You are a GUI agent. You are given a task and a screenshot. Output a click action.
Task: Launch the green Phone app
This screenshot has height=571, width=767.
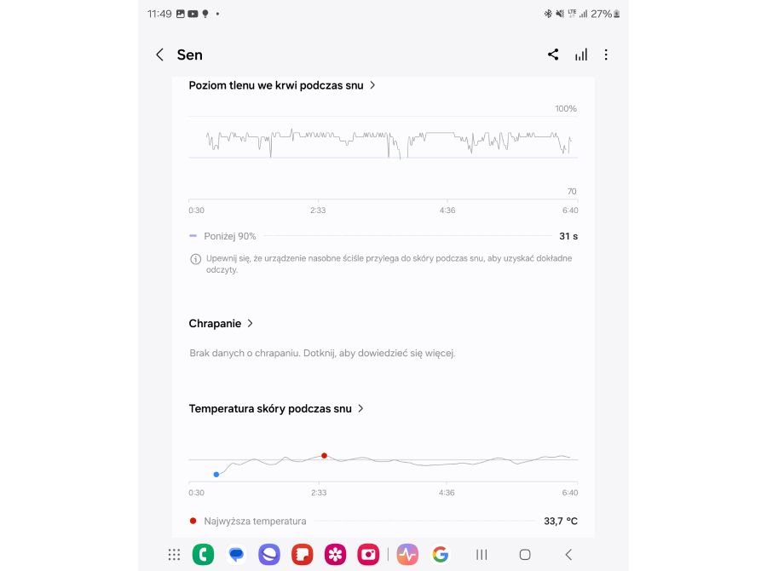point(203,554)
